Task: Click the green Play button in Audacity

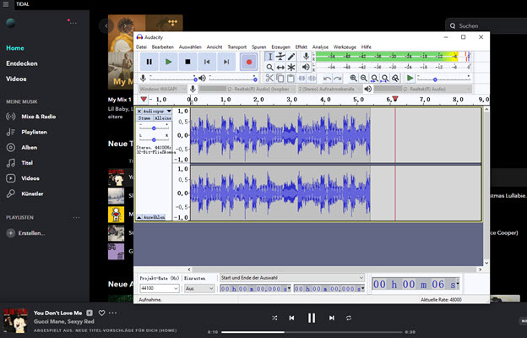Action: [168, 62]
